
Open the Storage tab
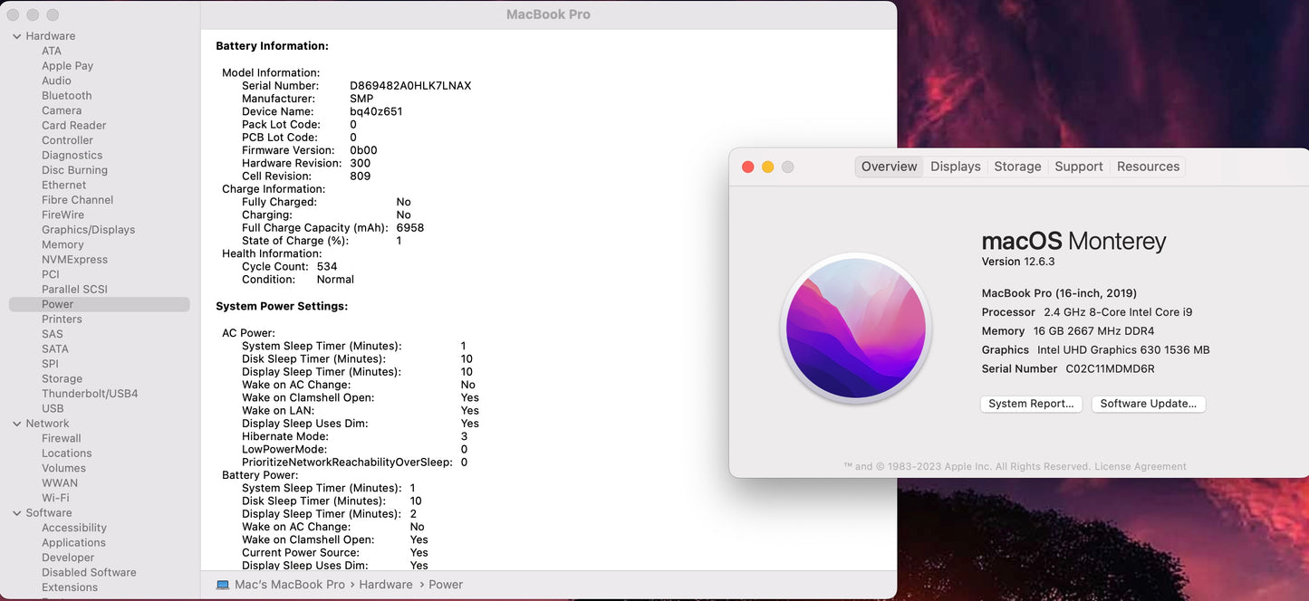(x=1017, y=167)
